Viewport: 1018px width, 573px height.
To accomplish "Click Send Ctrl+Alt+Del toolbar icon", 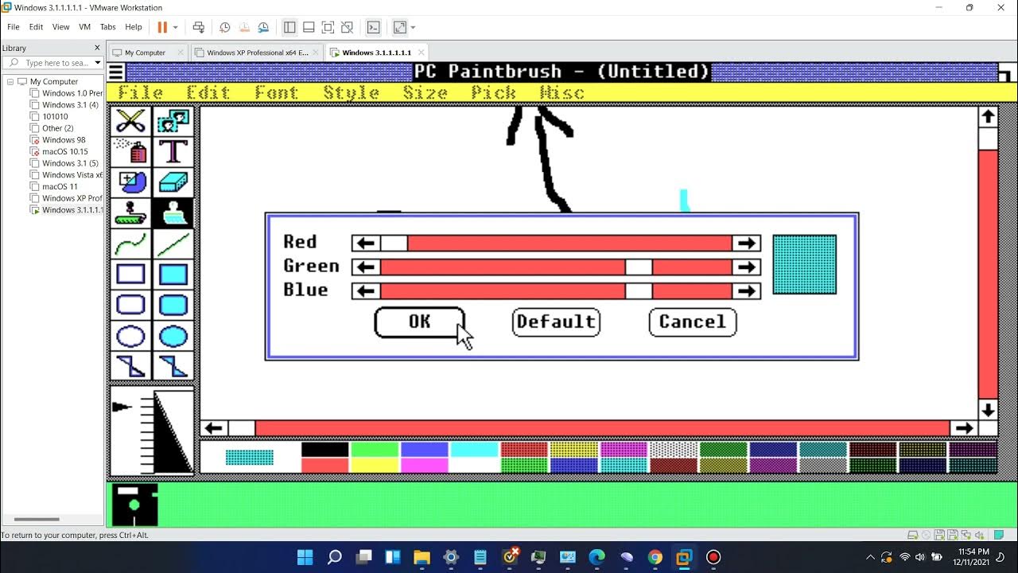I will pos(199,27).
